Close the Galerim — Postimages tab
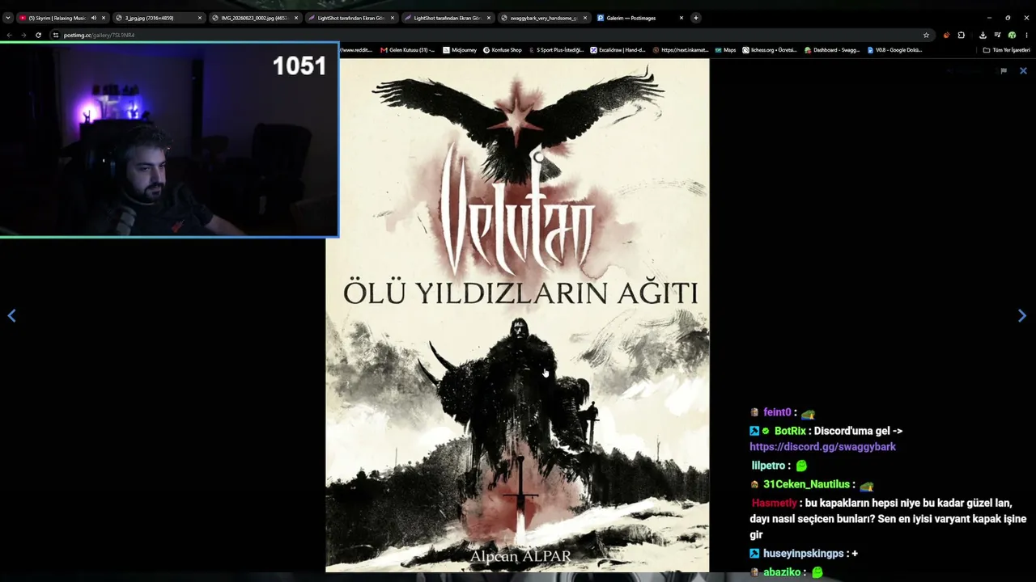The height and width of the screenshot is (582, 1036). click(681, 18)
